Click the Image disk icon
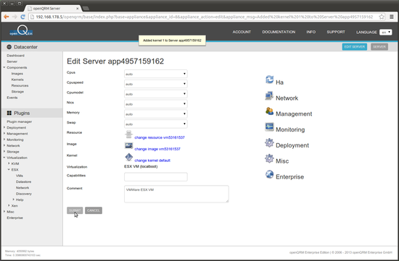The height and width of the screenshot is (261, 399). (128, 146)
